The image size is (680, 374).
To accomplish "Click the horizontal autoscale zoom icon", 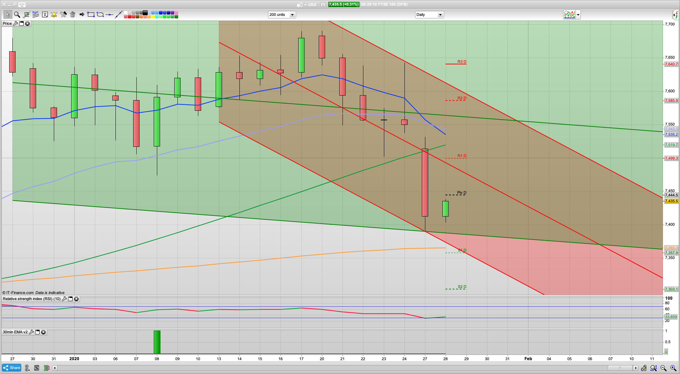I will click(x=653, y=368).
